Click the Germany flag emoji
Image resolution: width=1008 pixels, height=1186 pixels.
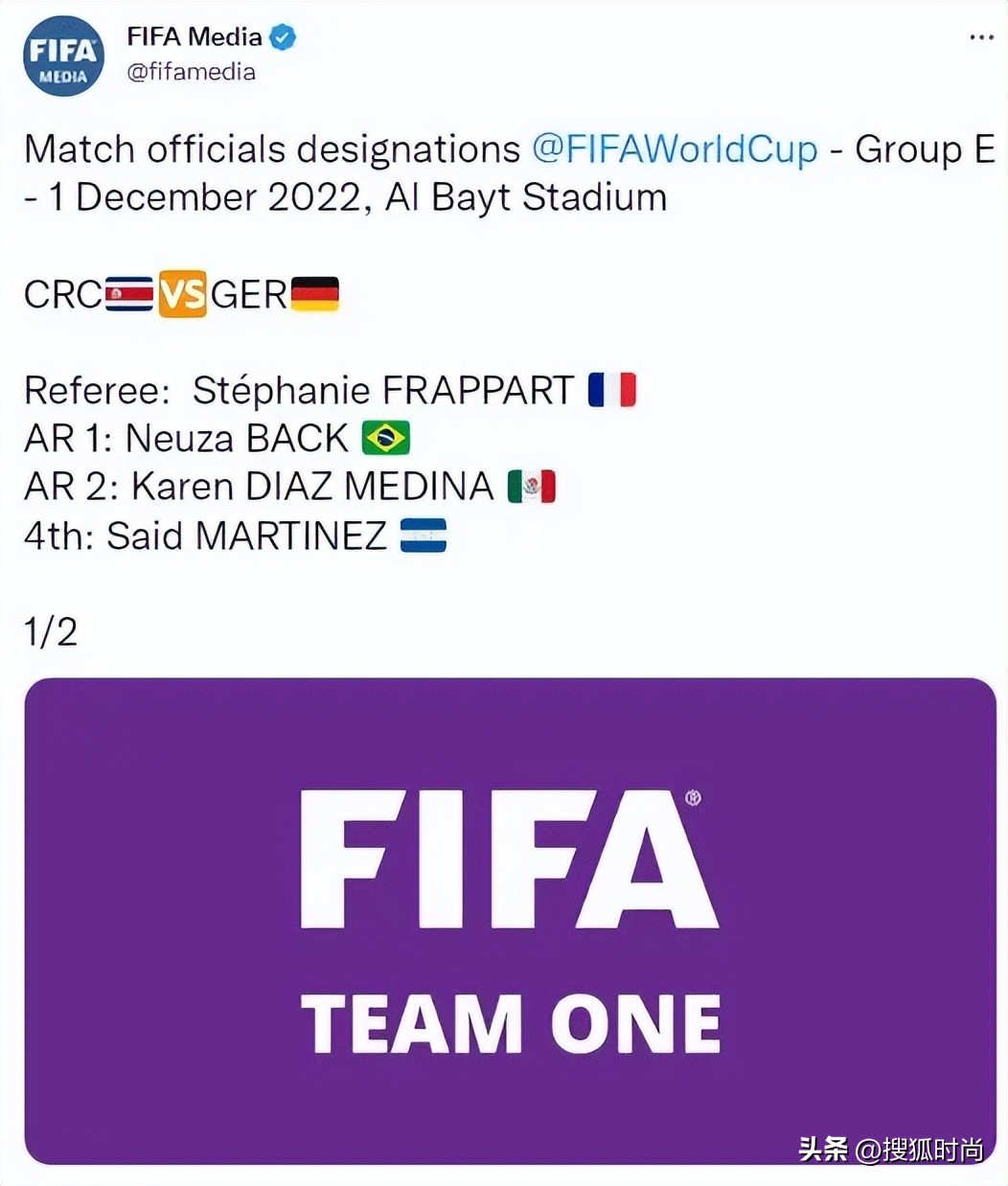[314, 294]
